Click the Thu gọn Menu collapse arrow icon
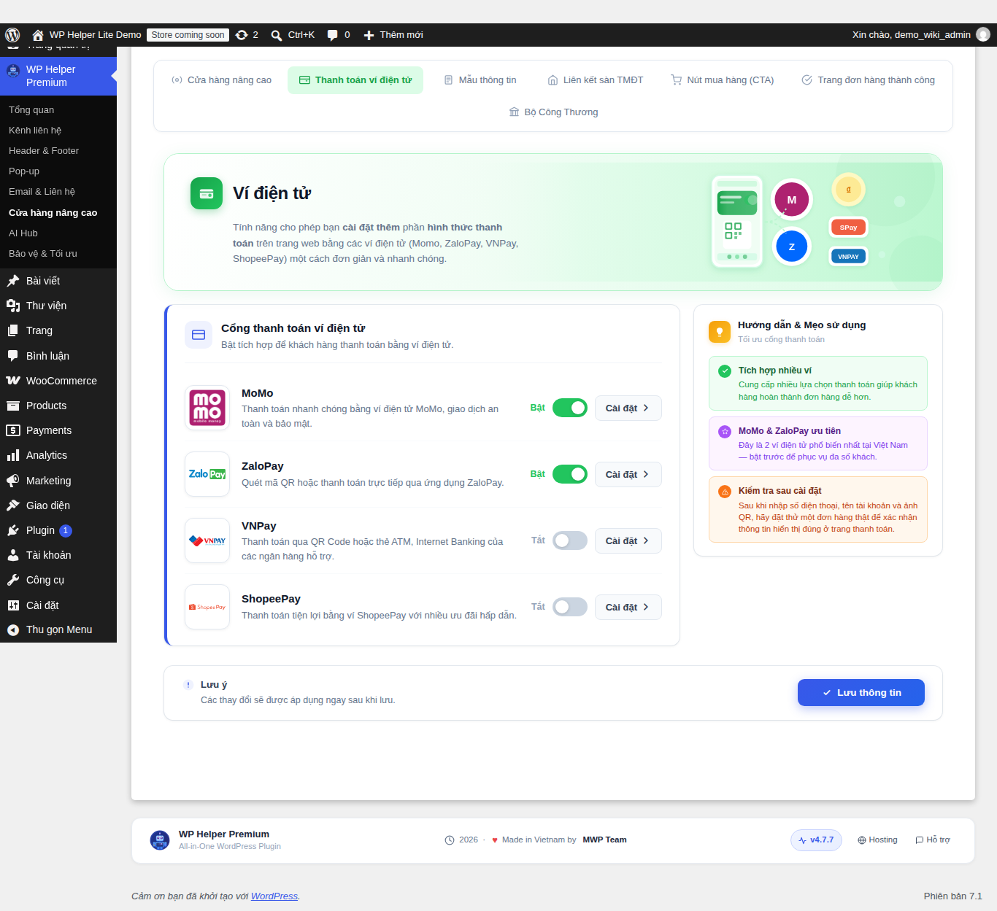This screenshot has width=997, height=911. pyautogui.click(x=13, y=630)
